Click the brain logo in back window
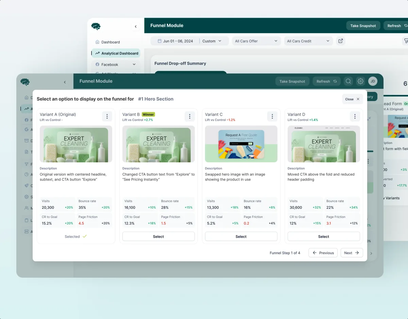Screen dimensions: 408x319 96,26
